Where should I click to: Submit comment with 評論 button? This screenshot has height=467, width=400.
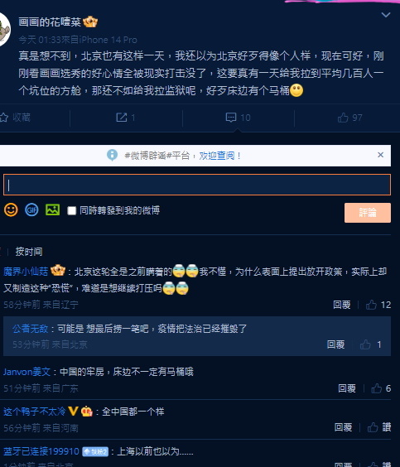(368, 213)
